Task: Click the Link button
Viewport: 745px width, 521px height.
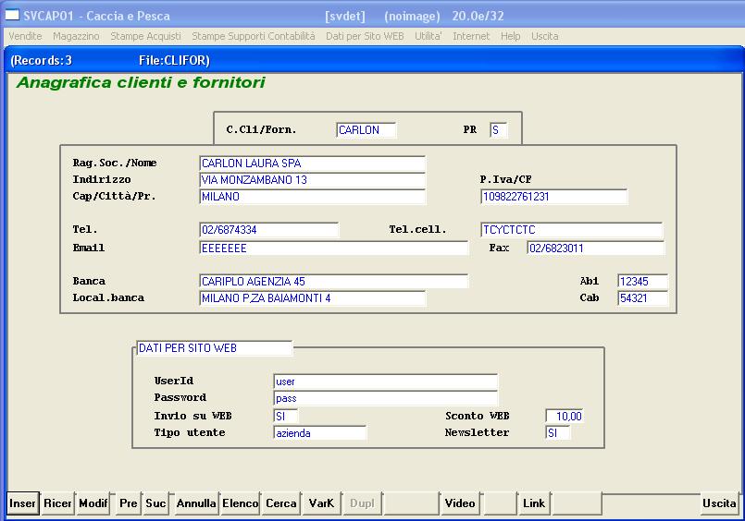Action: click(534, 503)
